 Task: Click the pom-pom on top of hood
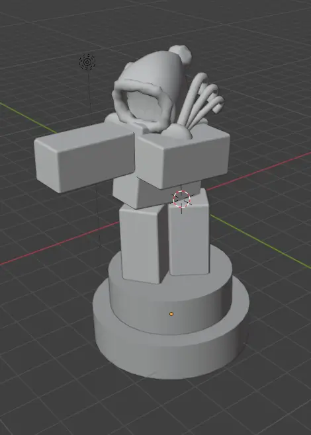(x=181, y=54)
